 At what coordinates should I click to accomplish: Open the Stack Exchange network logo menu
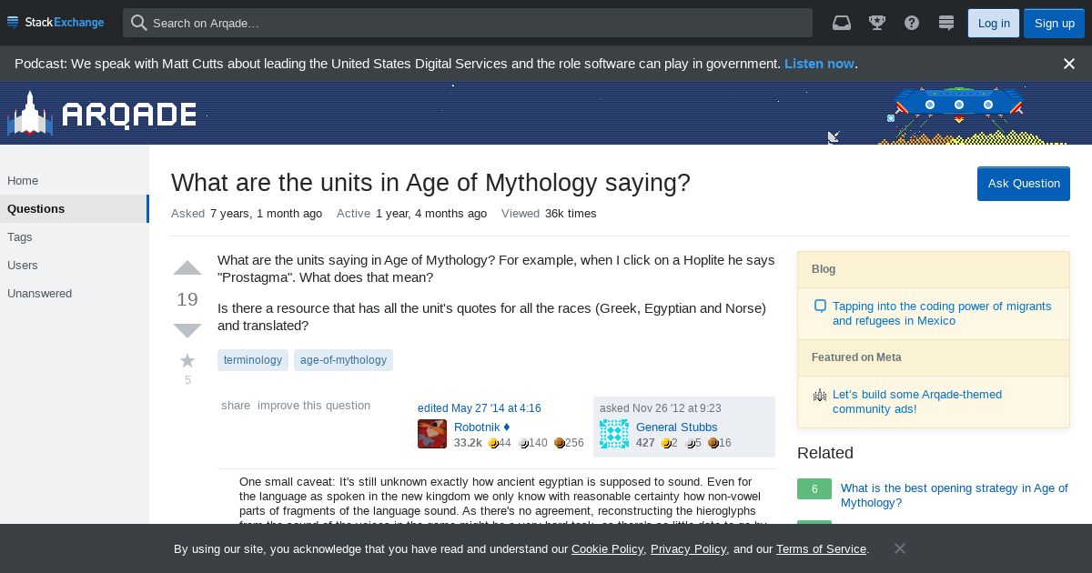tap(56, 22)
